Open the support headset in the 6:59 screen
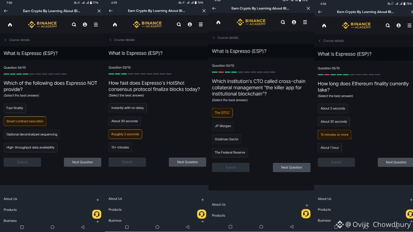This screenshot has width=413, height=232. pos(202,214)
